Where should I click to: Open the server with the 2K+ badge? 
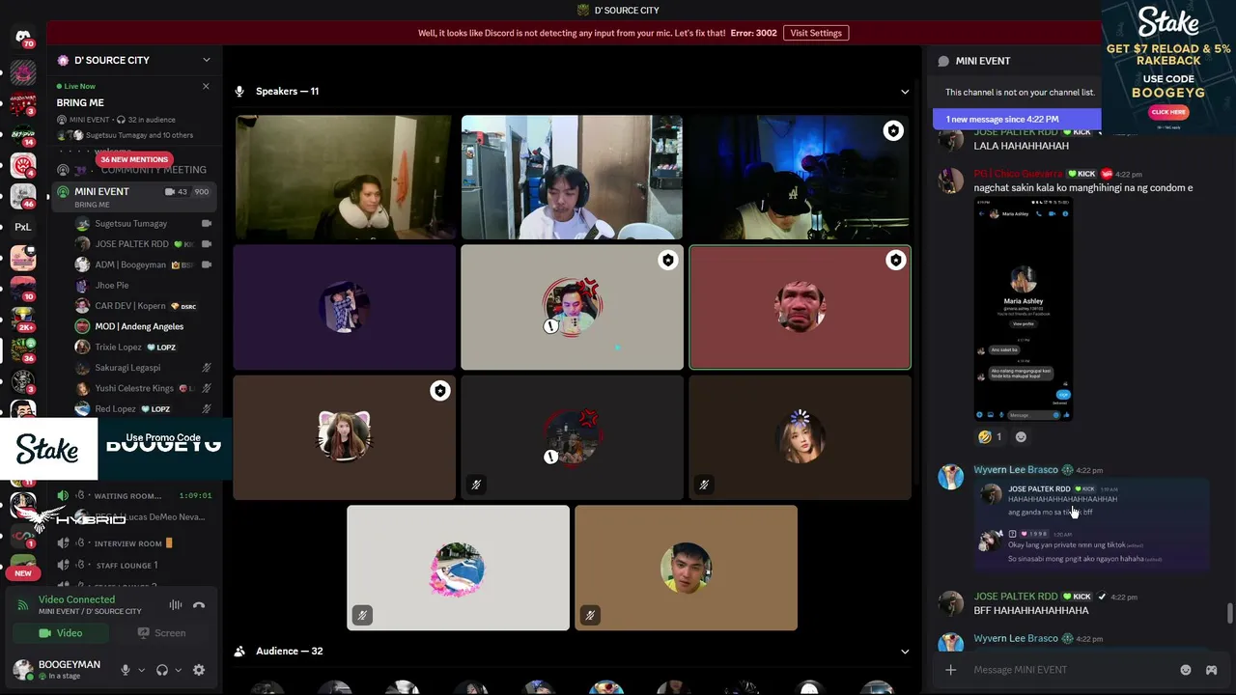23,320
